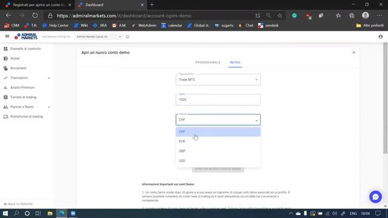The width and height of the screenshot is (388, 218).
Task: Open browser profile avatar
Action: (365, 15)
